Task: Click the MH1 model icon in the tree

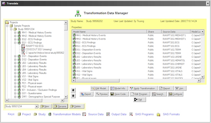Action: coord(19,32)
